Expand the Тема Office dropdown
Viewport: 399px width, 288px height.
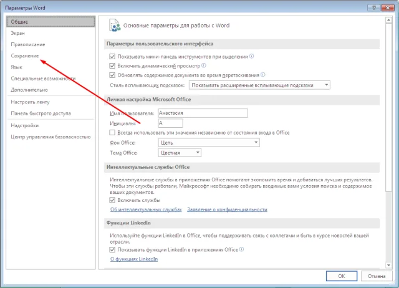(180, 153)
